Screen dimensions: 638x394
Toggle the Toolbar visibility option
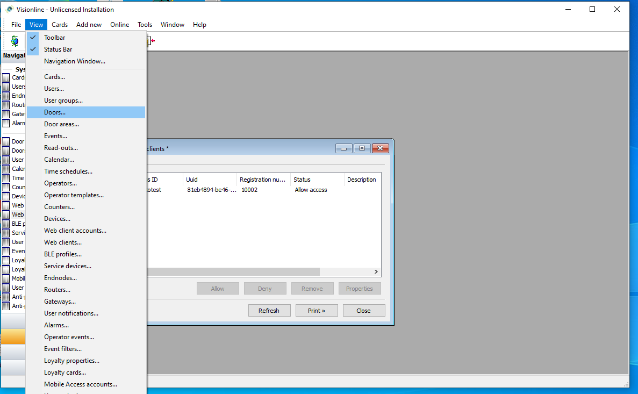tap(54, 38)
